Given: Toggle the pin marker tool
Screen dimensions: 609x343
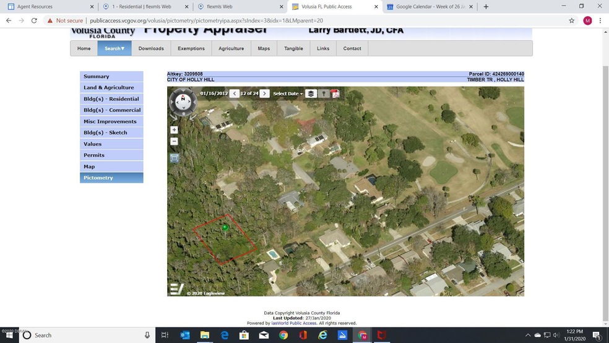Looking at the screenshot, I should (323, 93).
